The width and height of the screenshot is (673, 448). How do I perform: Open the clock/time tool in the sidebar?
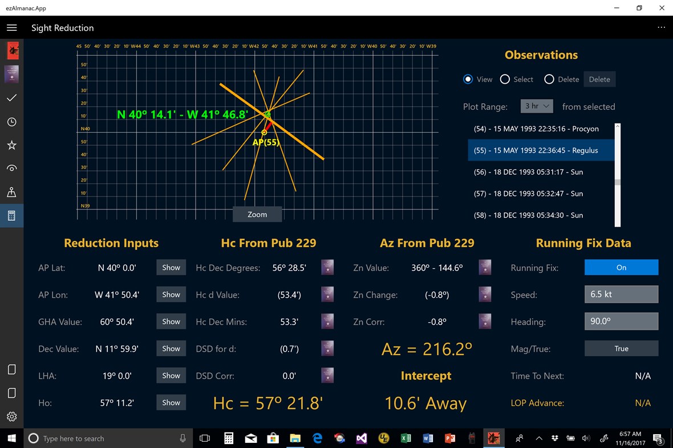click(11, 121)
